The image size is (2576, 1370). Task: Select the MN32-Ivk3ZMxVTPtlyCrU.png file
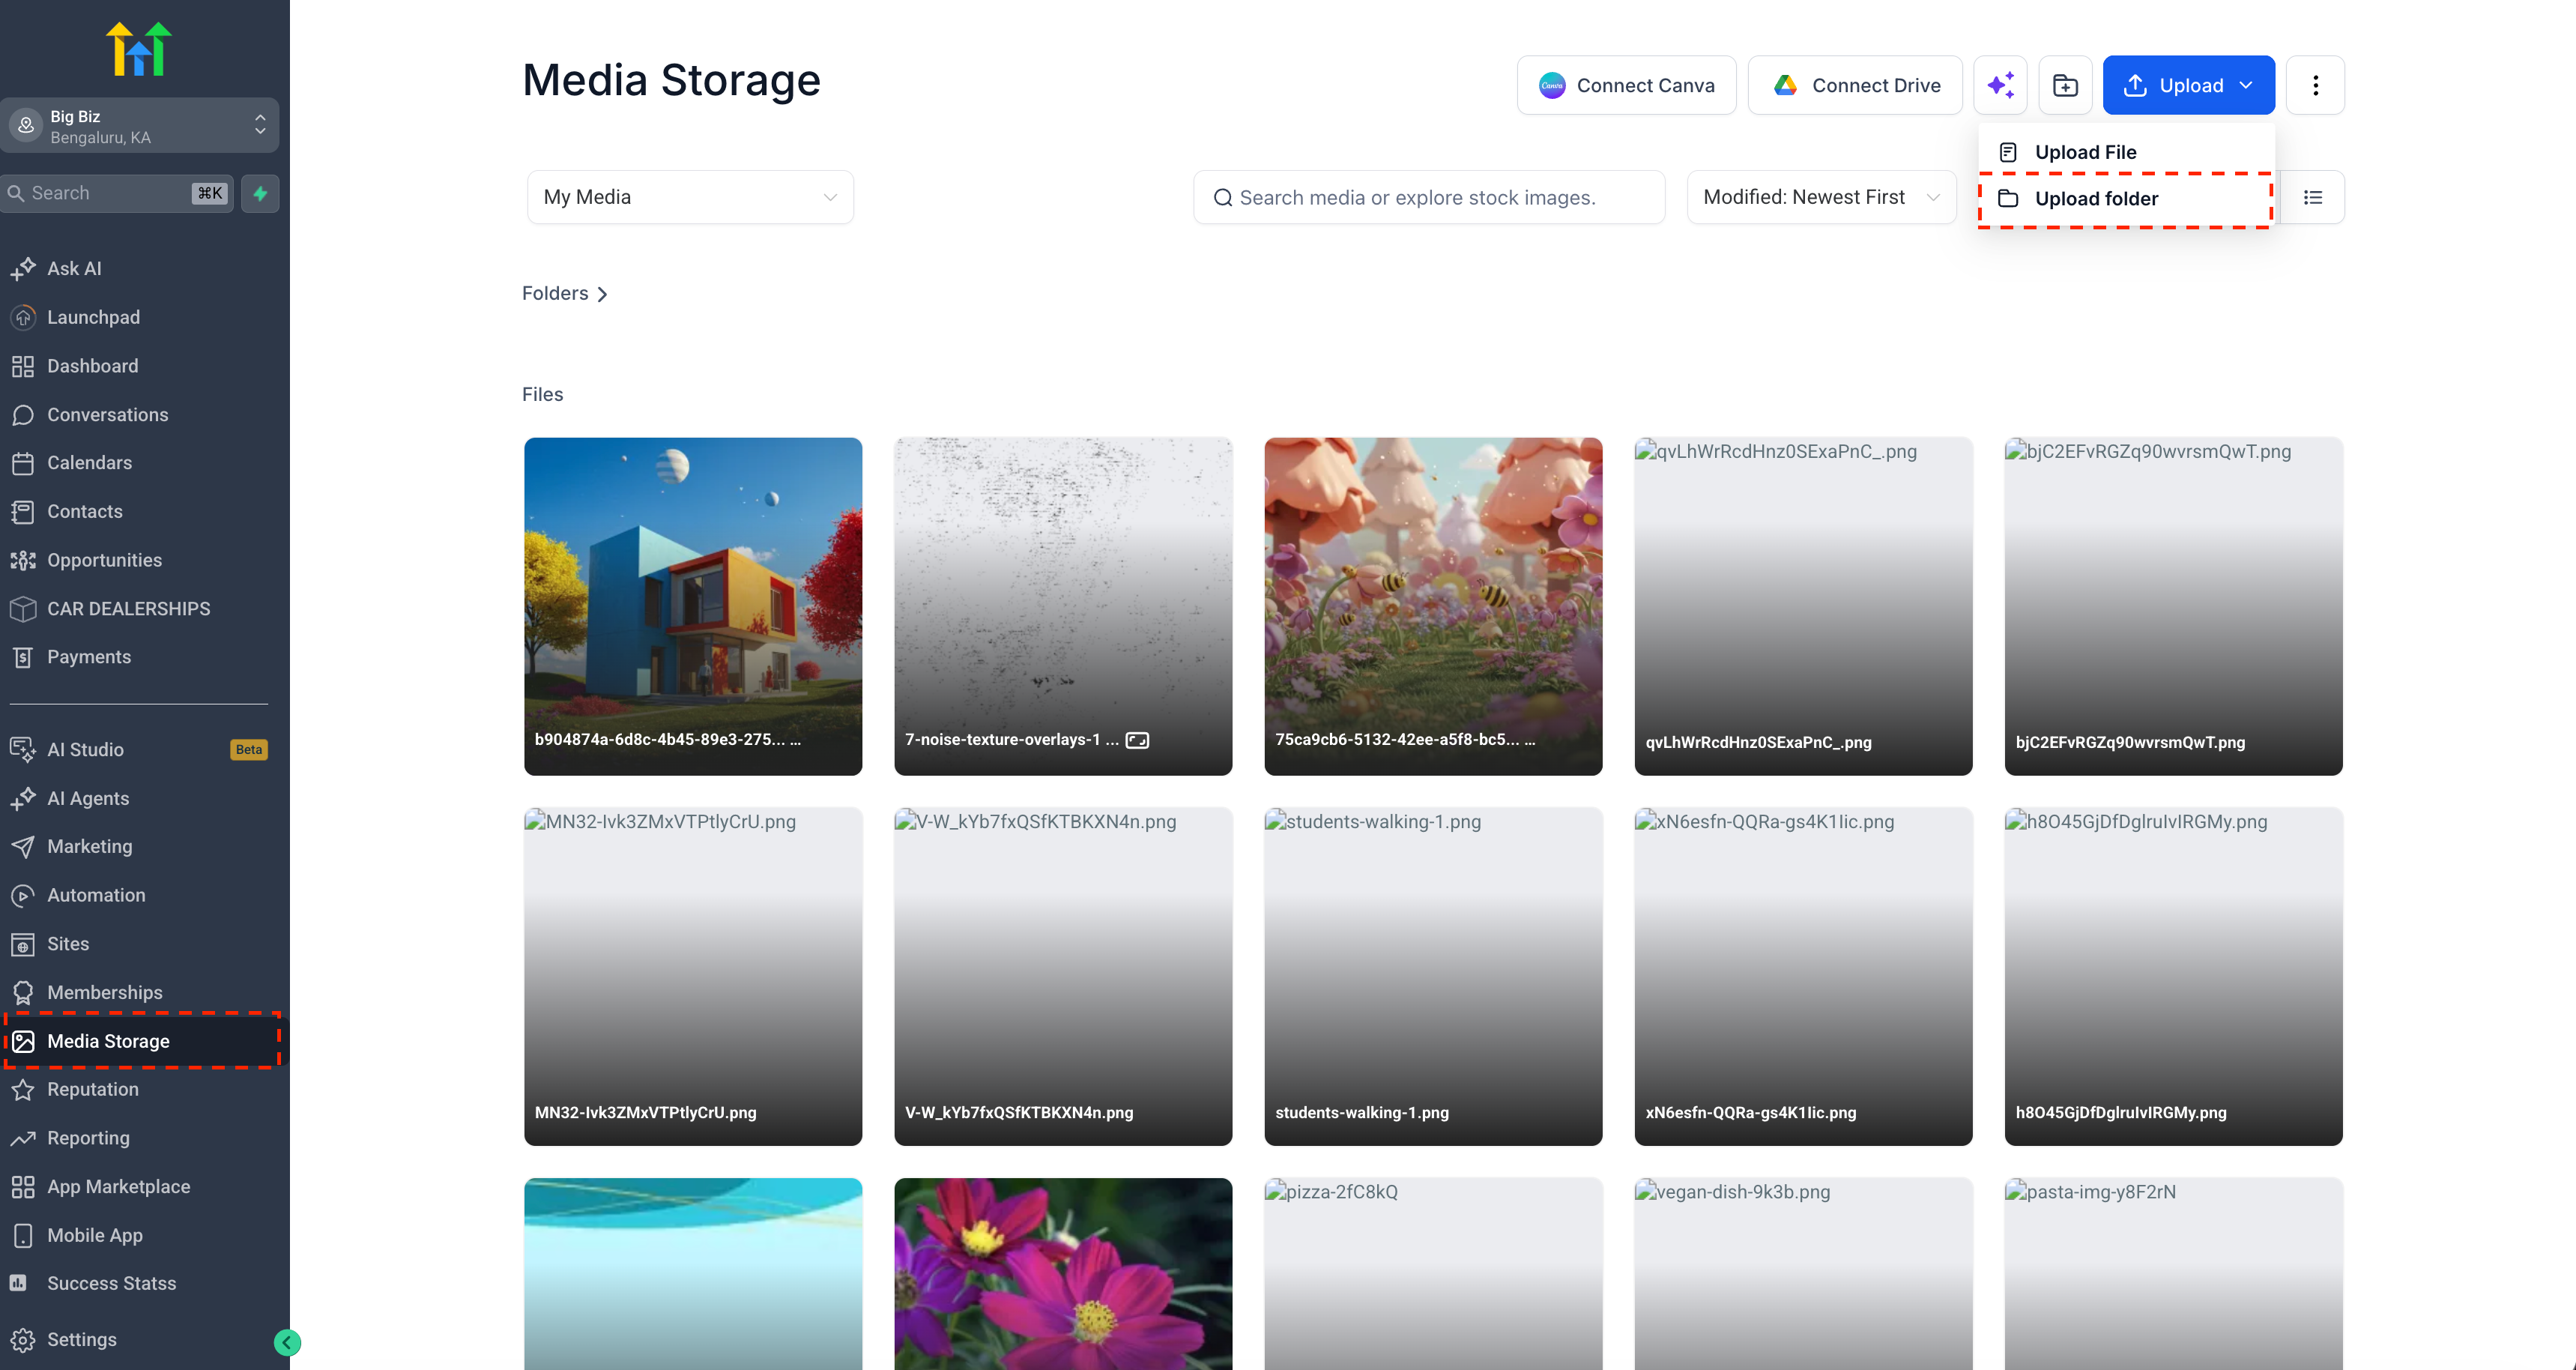693,976
